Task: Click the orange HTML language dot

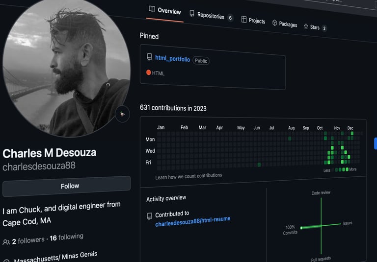Action: (x=149, y=72)
